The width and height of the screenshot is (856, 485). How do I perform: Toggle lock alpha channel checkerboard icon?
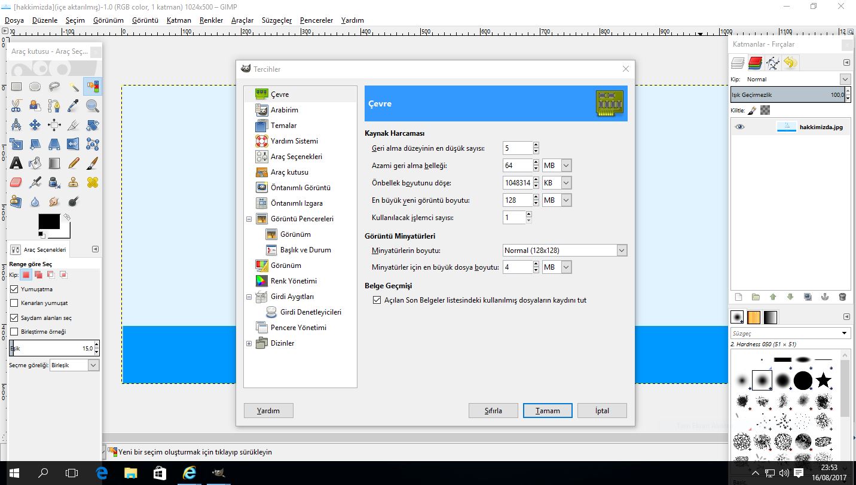pyautogui.click(x=765, y=110)
